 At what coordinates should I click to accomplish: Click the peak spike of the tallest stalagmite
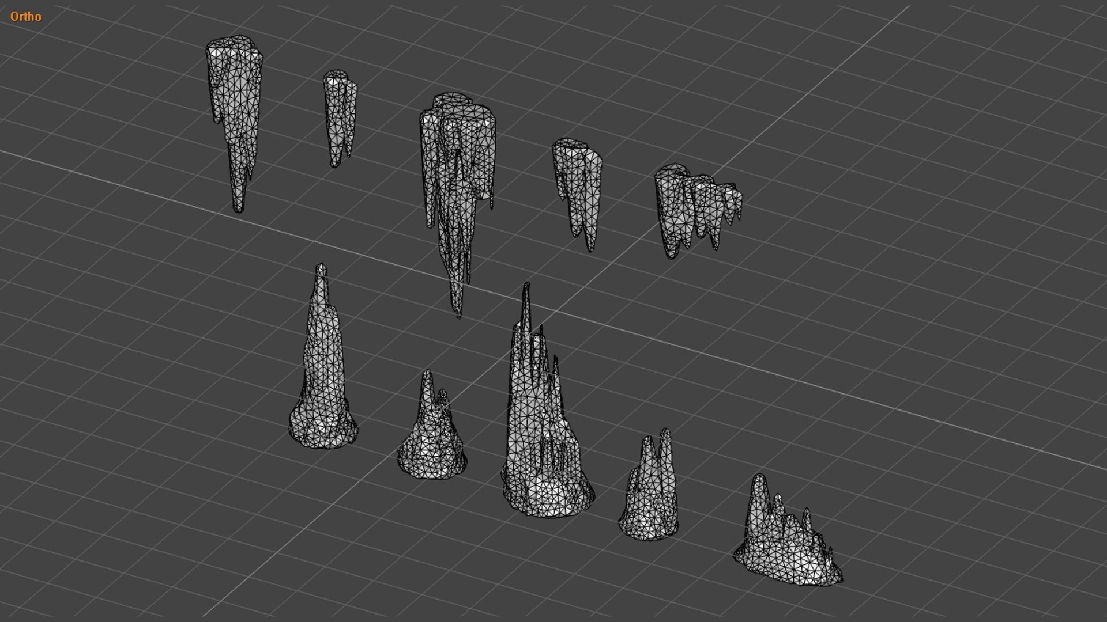pyautogui.click(x=526, y=286)
